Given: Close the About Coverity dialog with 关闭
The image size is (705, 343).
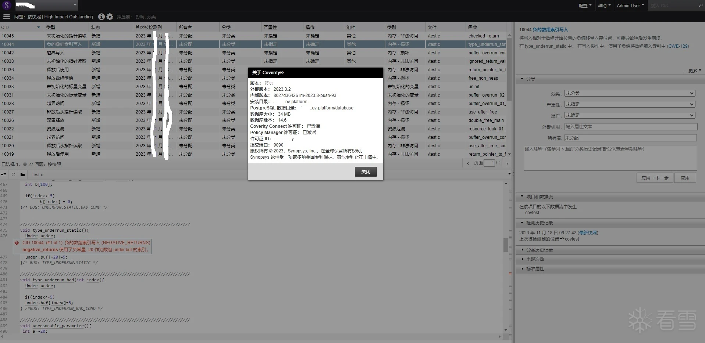Looking at the screenshot, I should click(366, 172).
